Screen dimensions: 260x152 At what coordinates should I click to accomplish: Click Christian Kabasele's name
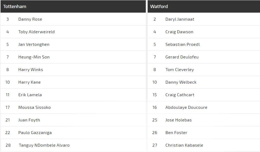point(184,145)
